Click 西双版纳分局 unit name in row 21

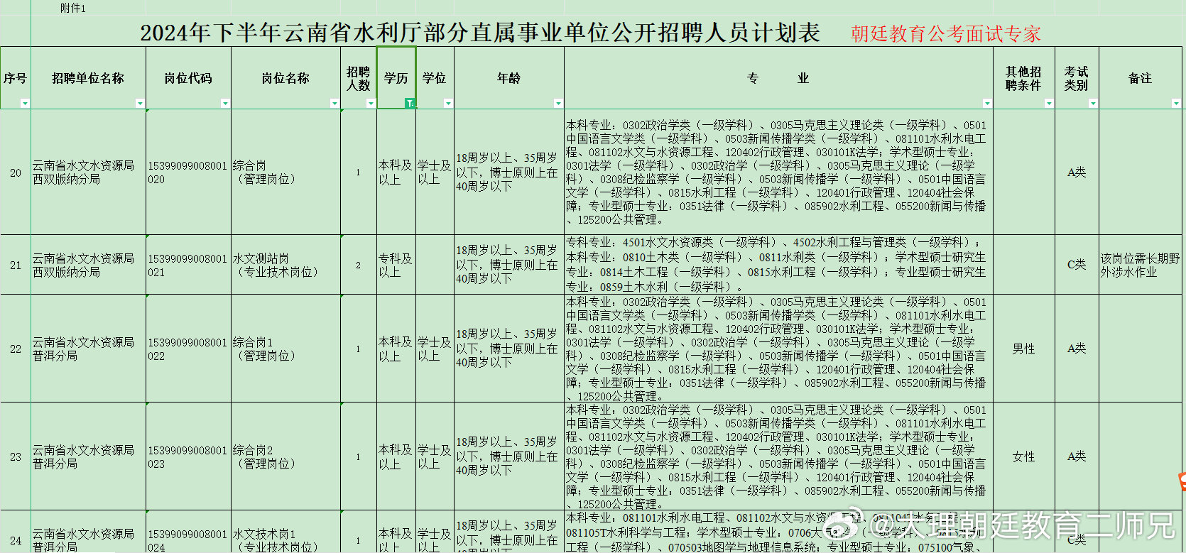(89, 265)
